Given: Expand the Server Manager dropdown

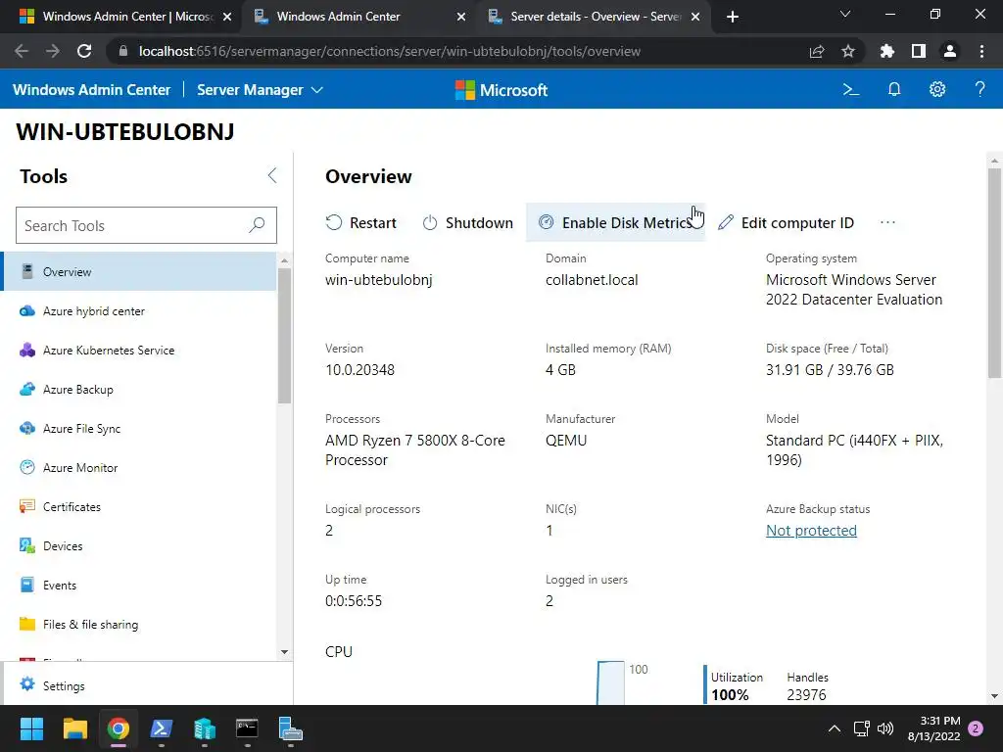Looking at the screenshot, I should (260, 89).
